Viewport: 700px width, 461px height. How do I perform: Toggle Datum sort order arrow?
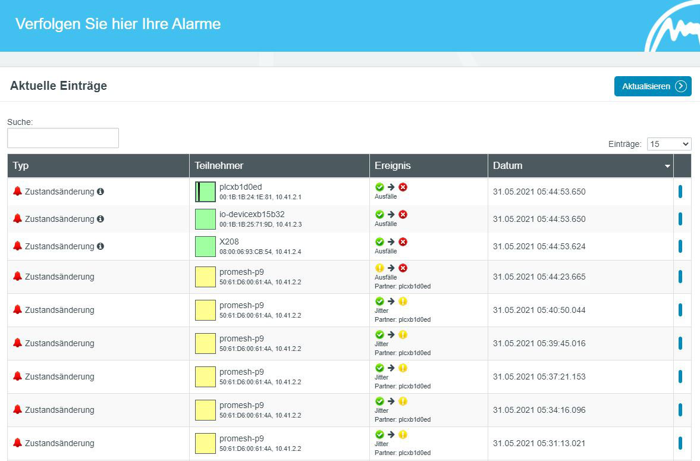pos(667,166)
